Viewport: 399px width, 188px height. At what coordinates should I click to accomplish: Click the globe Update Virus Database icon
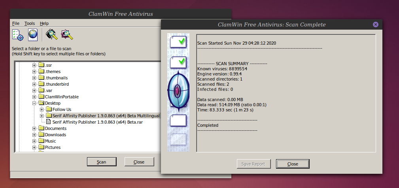click(x=33, y=34)
